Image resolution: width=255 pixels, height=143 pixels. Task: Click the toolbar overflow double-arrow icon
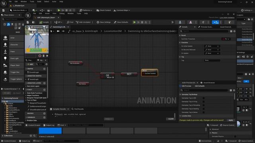173,22
